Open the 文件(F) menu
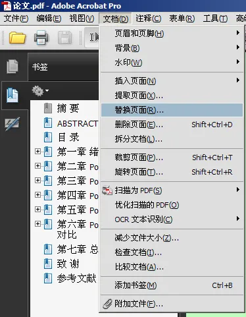Image resolution: width=246 pixels, height=317 pixels. (x=16, y=18)
